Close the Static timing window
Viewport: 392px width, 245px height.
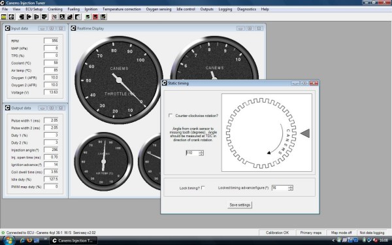click(314, 83)
